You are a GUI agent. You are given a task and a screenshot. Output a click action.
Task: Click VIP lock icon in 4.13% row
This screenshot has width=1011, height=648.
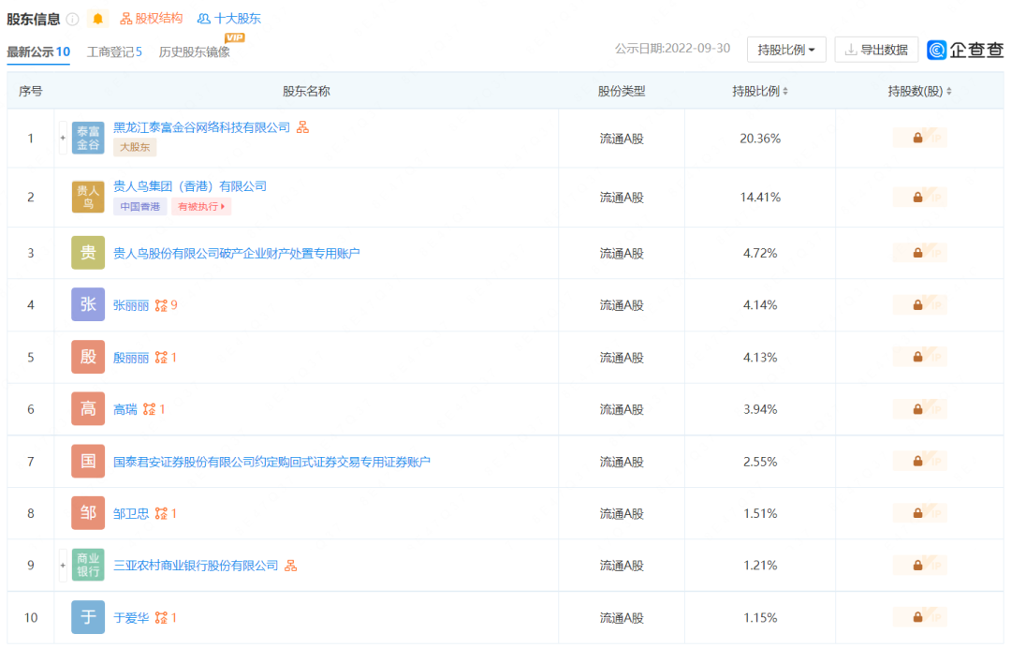[x=919, y=357]
